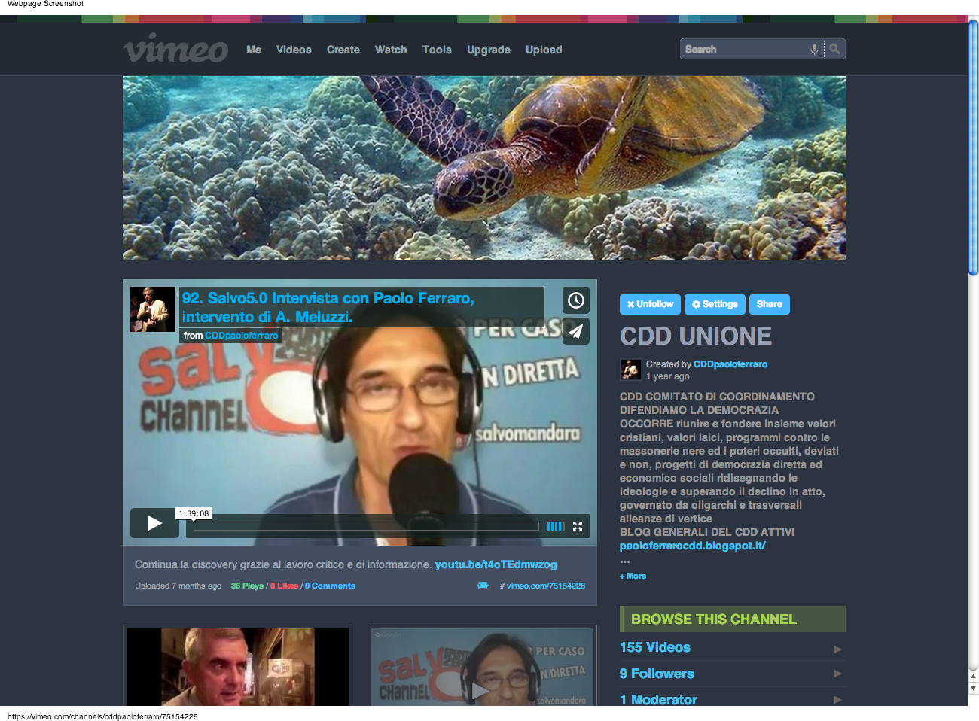
Task: Play the video with play button
Action: [154, 523]
